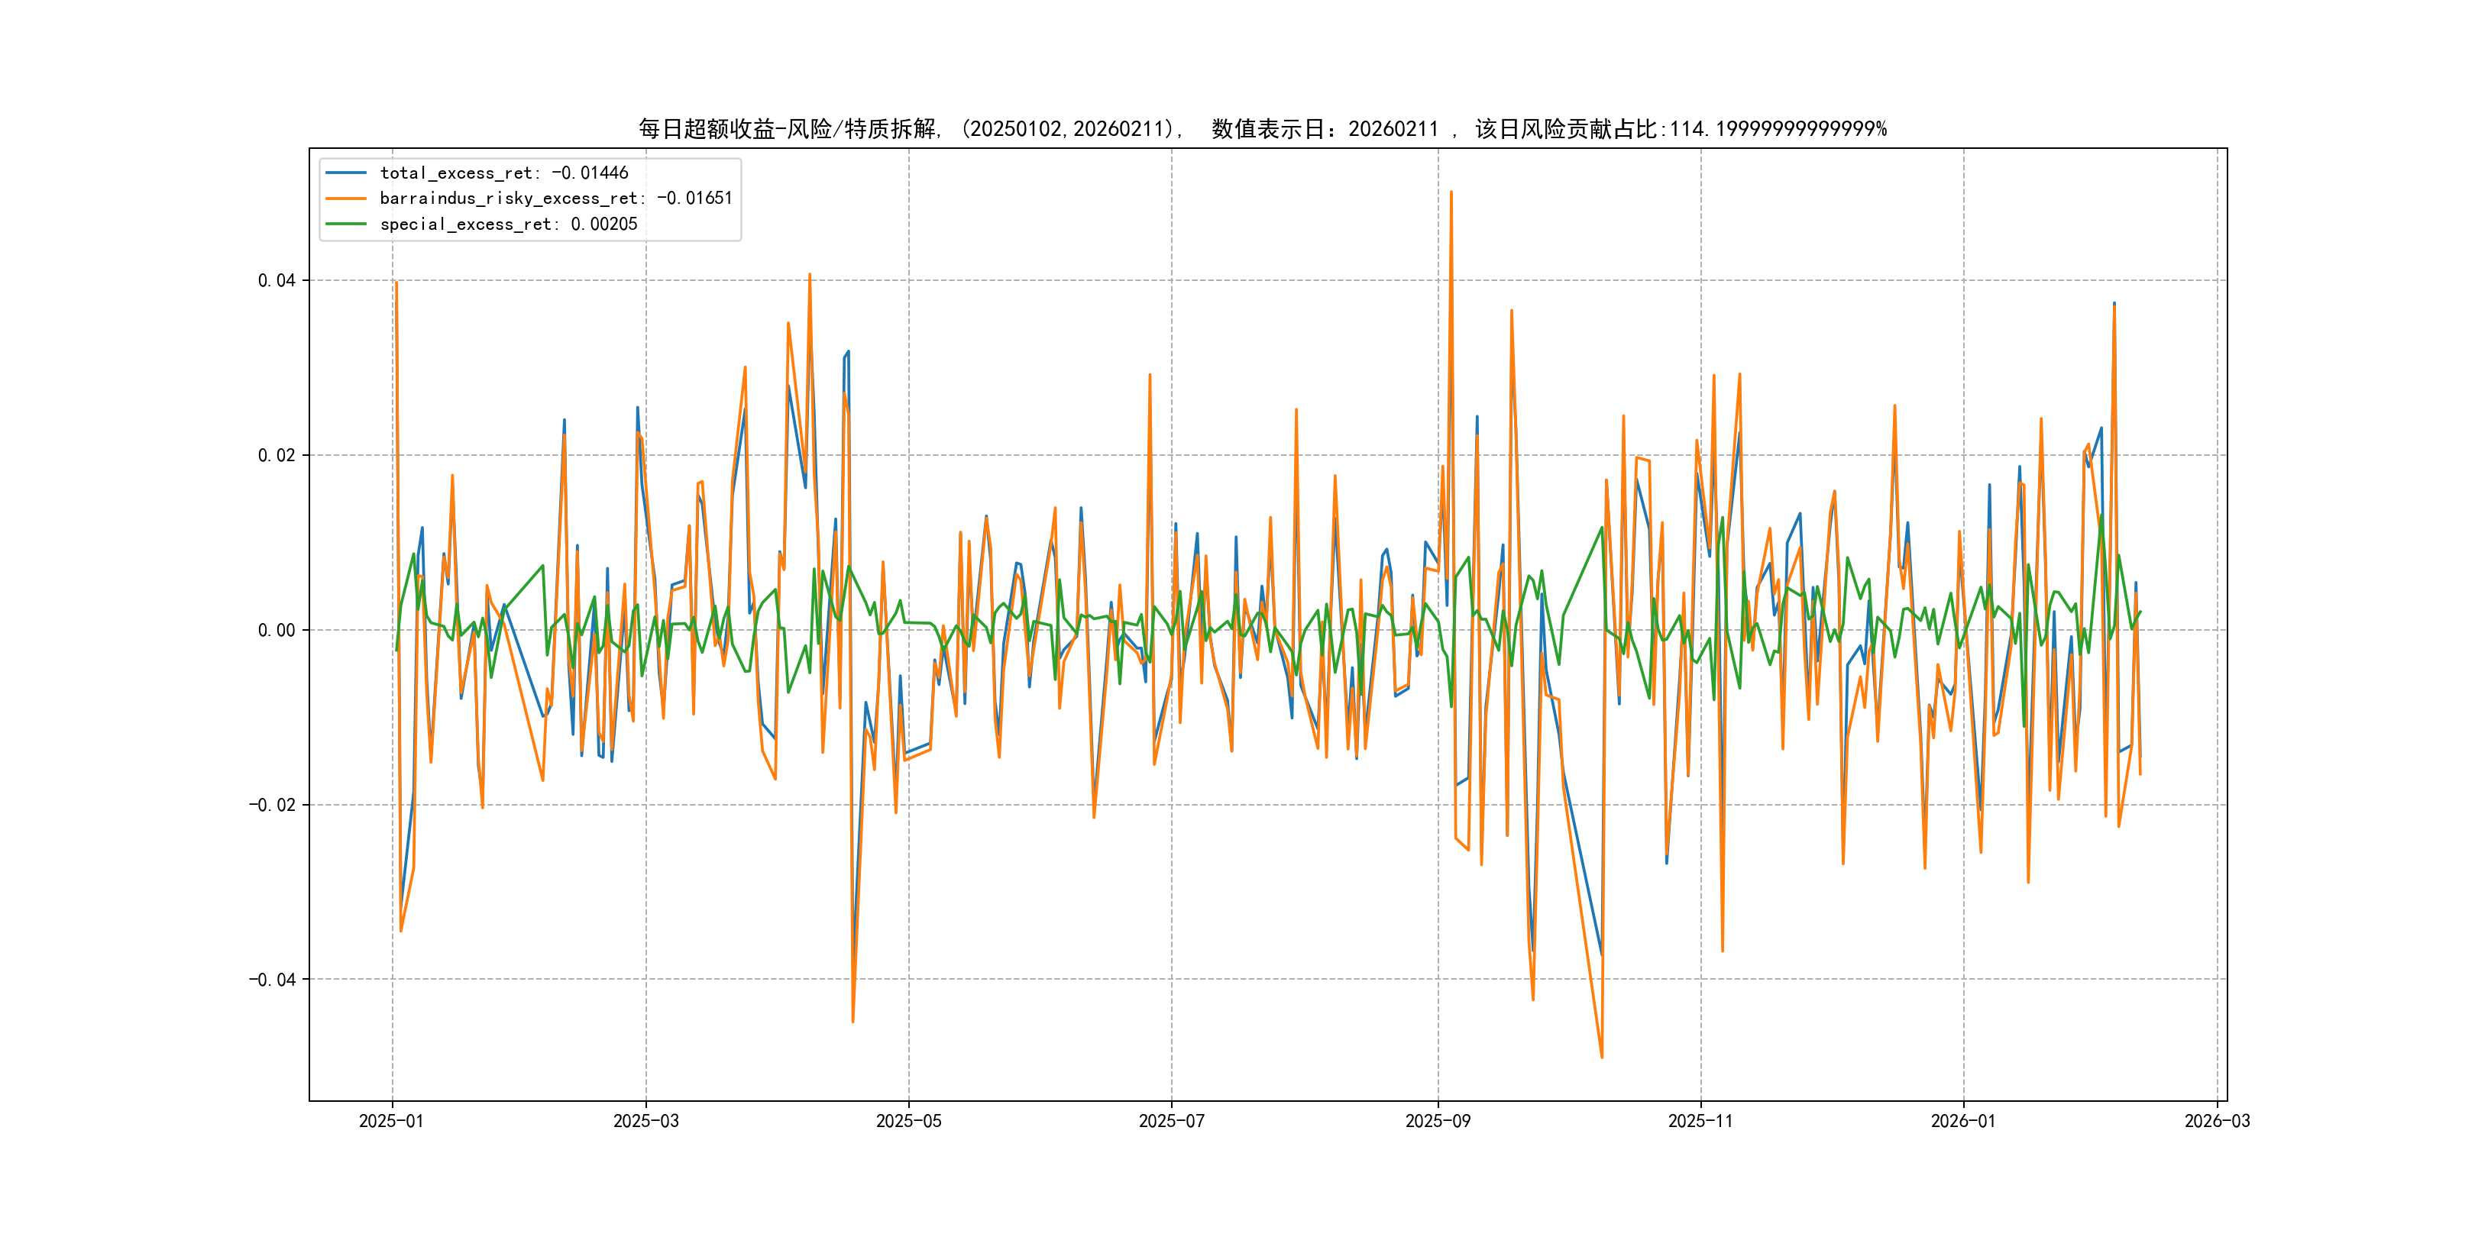2475x1237 pixels.
Task: Click the 2026-03 x-axis label
Action: pos(2217,1121)
